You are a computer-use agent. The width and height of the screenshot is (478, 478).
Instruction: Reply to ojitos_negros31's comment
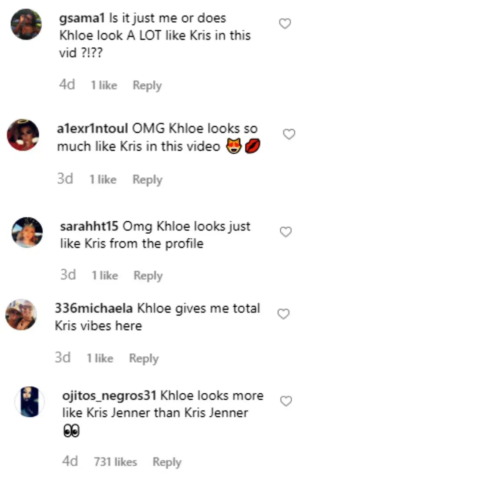coord(167,462)
